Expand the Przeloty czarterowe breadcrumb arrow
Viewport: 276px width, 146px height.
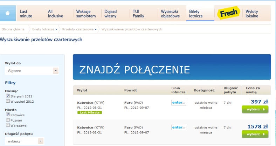point(96,29)
